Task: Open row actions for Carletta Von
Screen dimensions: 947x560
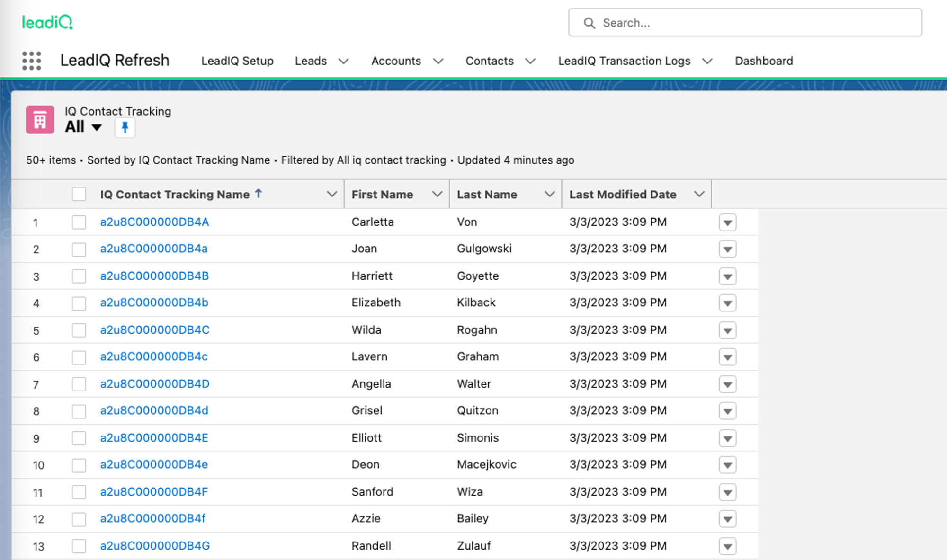Action: click(727, 222)
